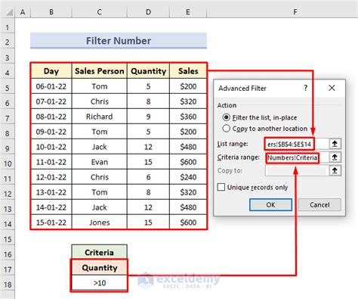358x299 pixels.
Task: Select the Filter Number title cell
Action: 119,41
